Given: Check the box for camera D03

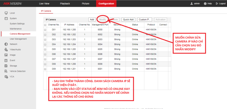Looking at the screenshot, I should click(x=45, y=40).
